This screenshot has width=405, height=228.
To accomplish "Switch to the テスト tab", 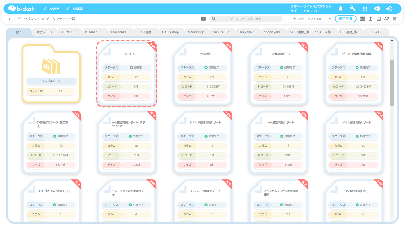I will [376, 32].
